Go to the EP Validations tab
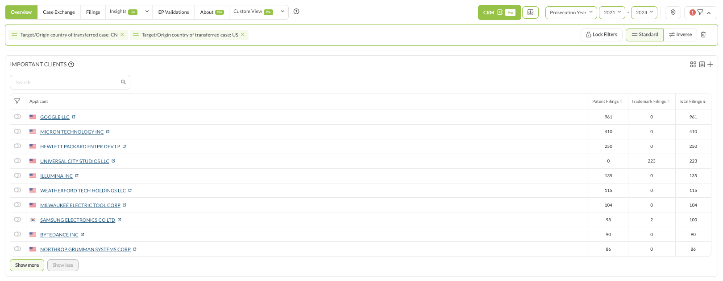This screenshot has width=723, height=281. pyautogui.click(x=174, y=12)
